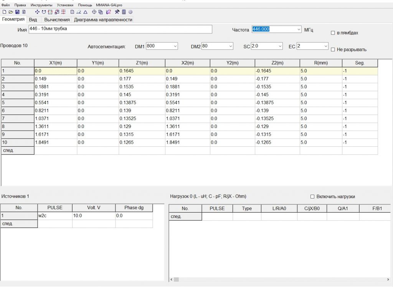
Task: Save the antenna file with floppy icon
Action: pos(17,12)
